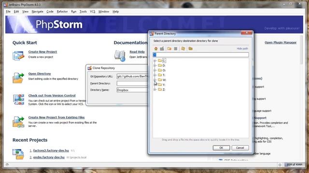This screenshot has width=309, height=173.
Task: Click the Create New Project icon
Action: [x=18, y=56]
